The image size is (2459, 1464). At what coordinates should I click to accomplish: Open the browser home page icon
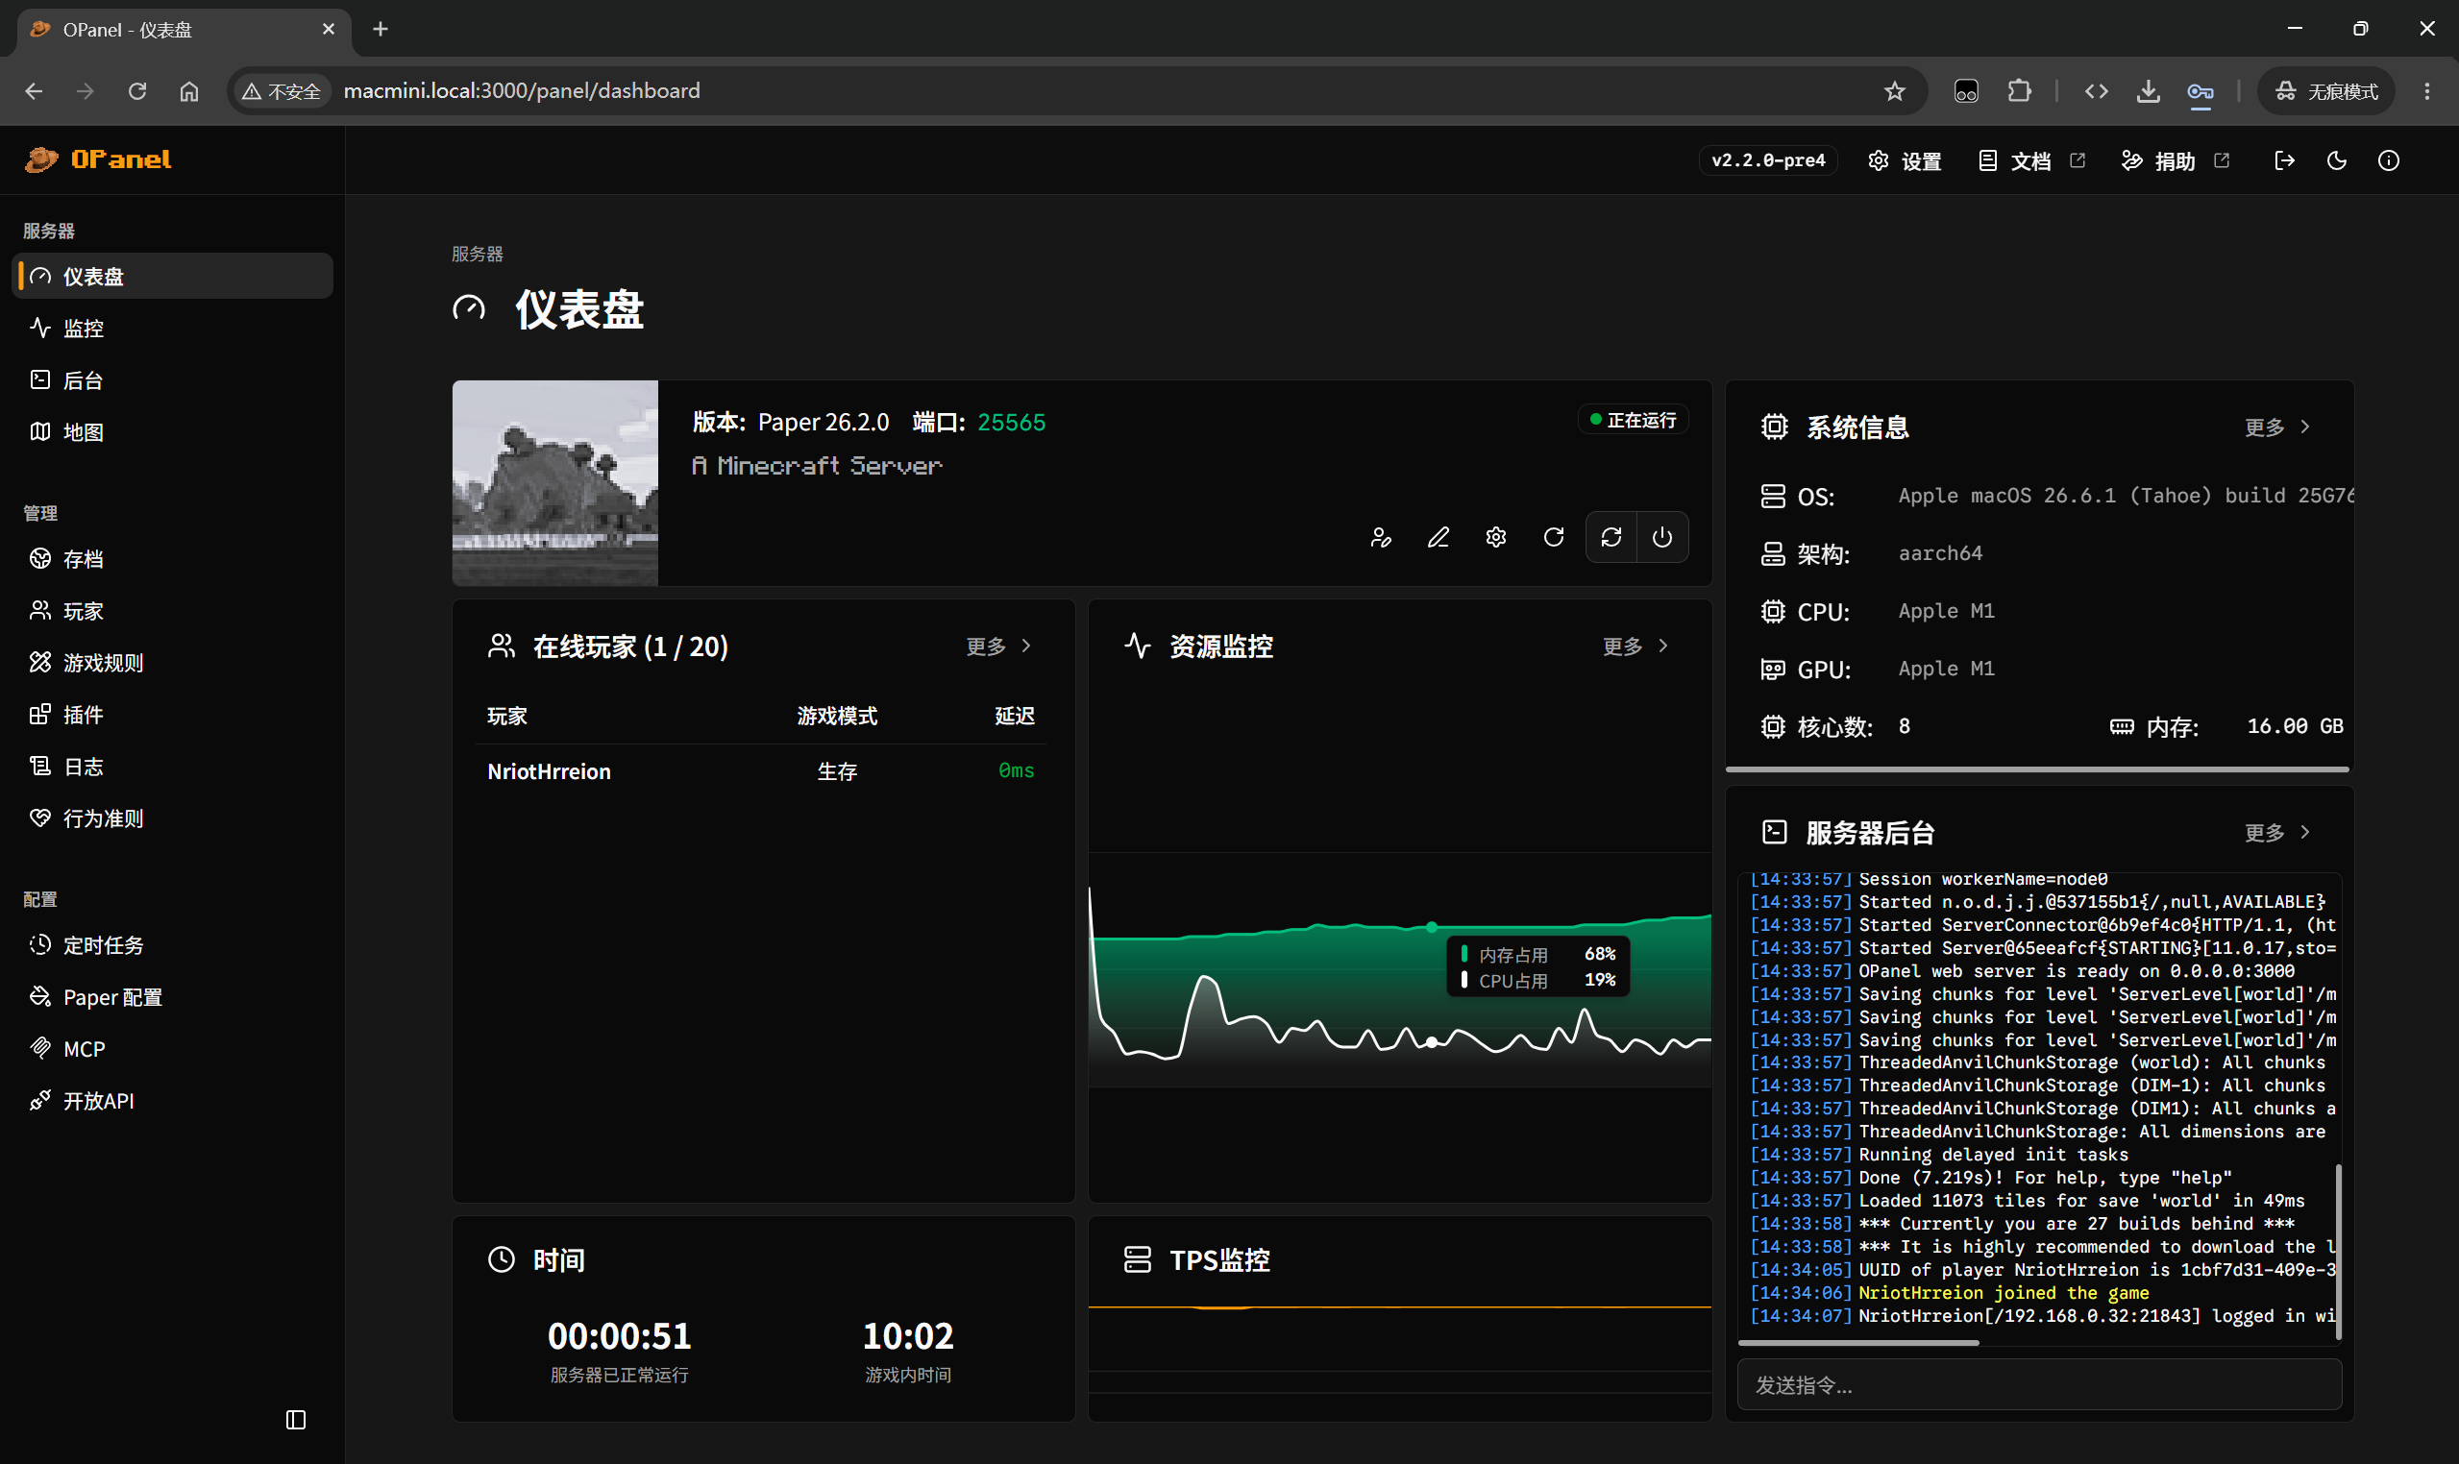189,90
